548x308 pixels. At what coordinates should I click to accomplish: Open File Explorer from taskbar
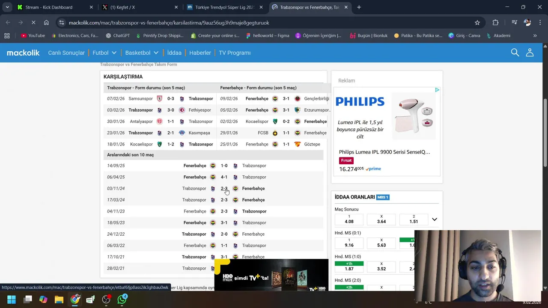click(x=59, y=299)
